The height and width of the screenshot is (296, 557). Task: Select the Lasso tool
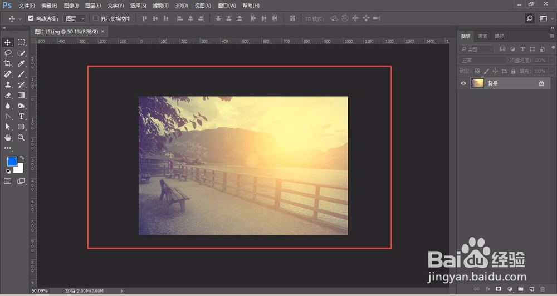pos(7,53)
